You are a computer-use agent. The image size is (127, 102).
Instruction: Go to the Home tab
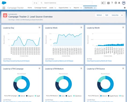pyautogui.click(x=30, y=8)
